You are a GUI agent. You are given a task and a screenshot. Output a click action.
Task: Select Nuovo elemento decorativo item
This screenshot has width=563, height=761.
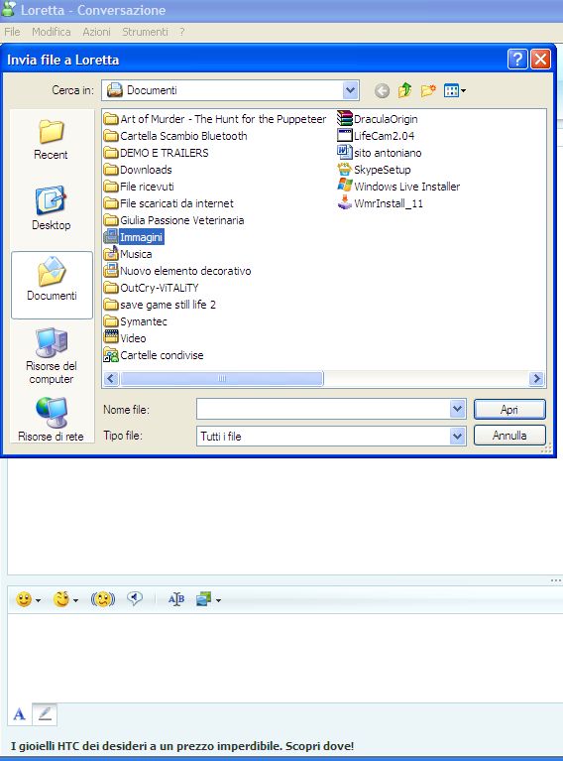pos(177,271)
